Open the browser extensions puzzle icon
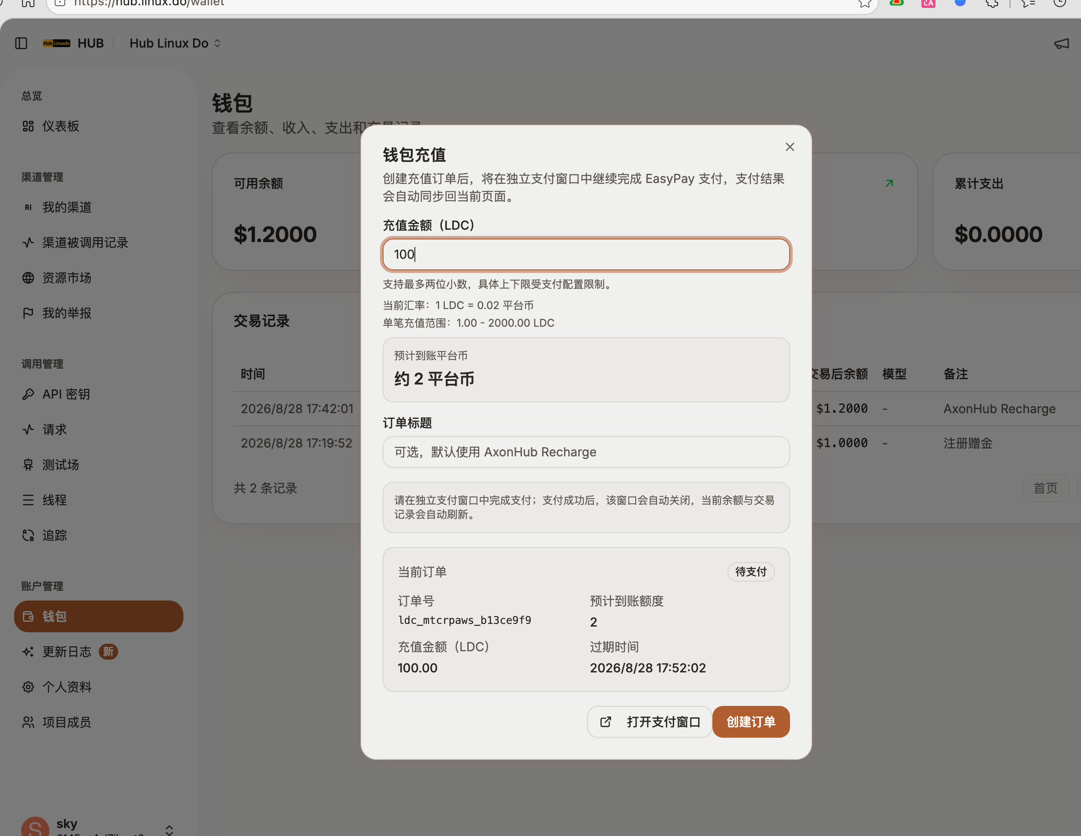The height and width of the screenshot is (836, 1081). point(992,3)
